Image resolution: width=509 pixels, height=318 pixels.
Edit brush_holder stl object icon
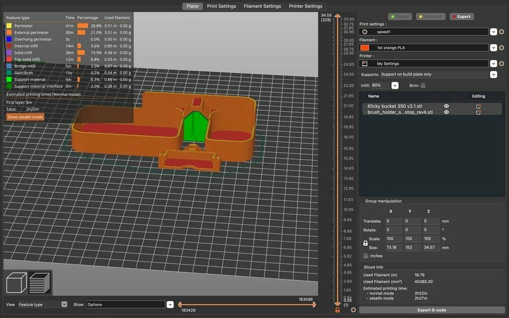coord(478,112)
